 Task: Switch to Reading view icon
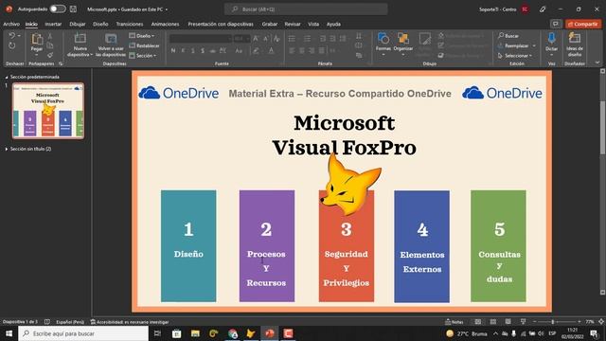click(508, 322)
